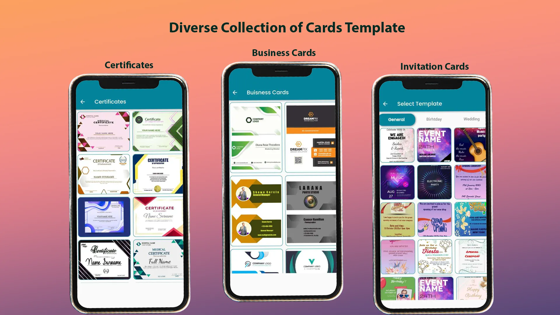
Task: Click back arrow on Business Cards screen
Action: click(236, 92)
